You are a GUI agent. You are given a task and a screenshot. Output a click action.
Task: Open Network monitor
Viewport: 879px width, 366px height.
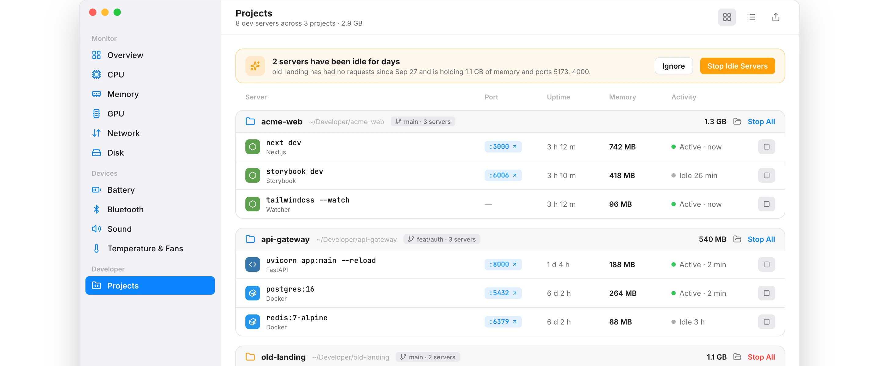click(x=150, y=133)
